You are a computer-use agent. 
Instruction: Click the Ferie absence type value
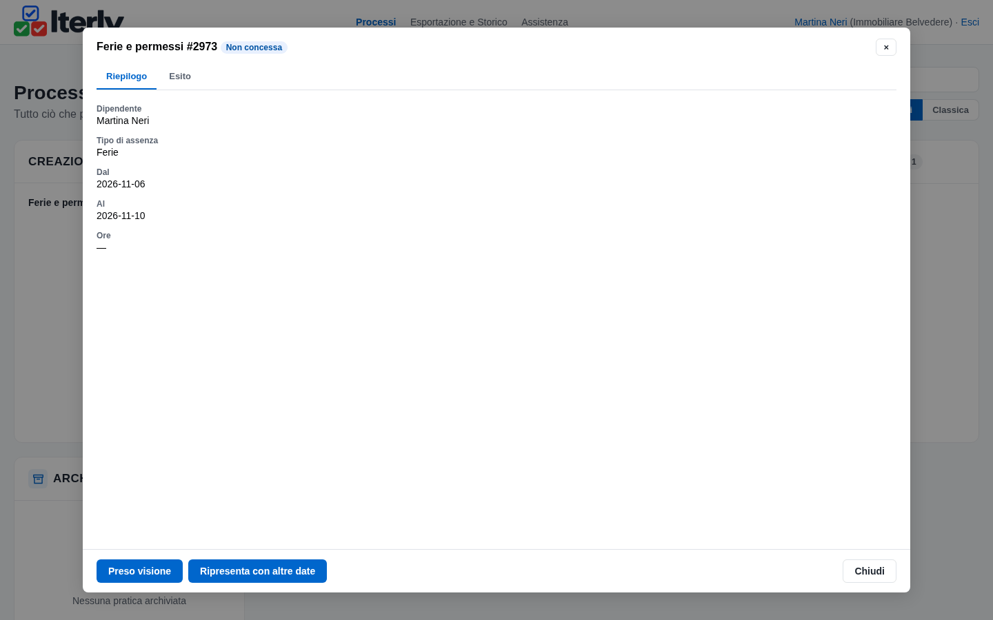tap(108, 152)
